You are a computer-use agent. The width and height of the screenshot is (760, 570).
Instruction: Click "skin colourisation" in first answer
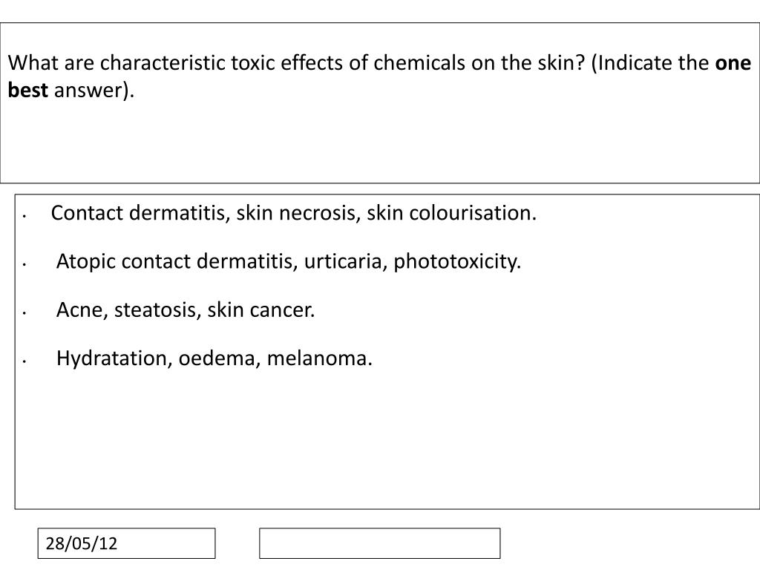451,213
